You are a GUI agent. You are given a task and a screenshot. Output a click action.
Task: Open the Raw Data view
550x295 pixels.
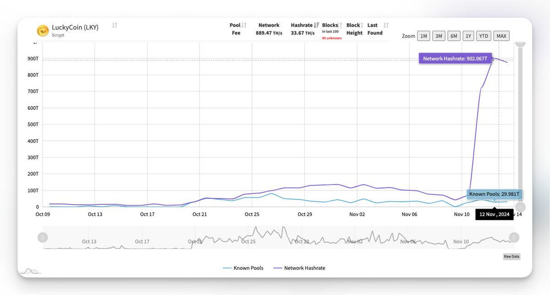point(511,257)
